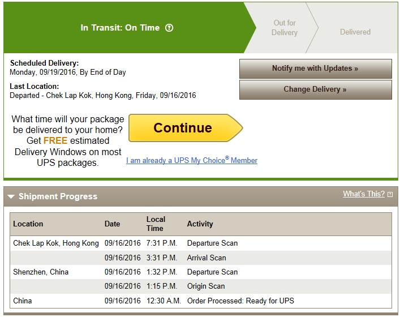
Task: Click the help icon beside What's This?
Action: coord(390,195)
